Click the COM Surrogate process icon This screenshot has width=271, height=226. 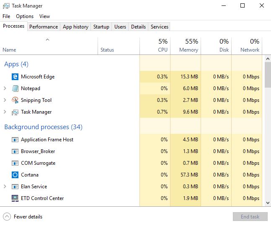coord(15,163)
